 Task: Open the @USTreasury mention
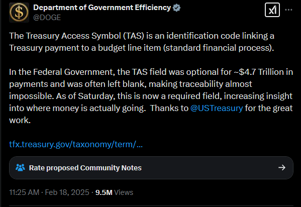(217, 108)
